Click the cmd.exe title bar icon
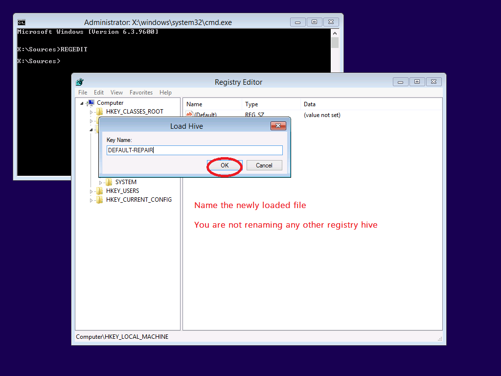Viewport: 501px width, 376px height. coord(22,23)
